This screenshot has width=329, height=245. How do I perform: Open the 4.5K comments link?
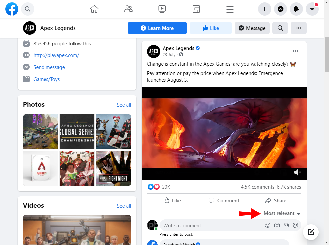tap(257, 187)
